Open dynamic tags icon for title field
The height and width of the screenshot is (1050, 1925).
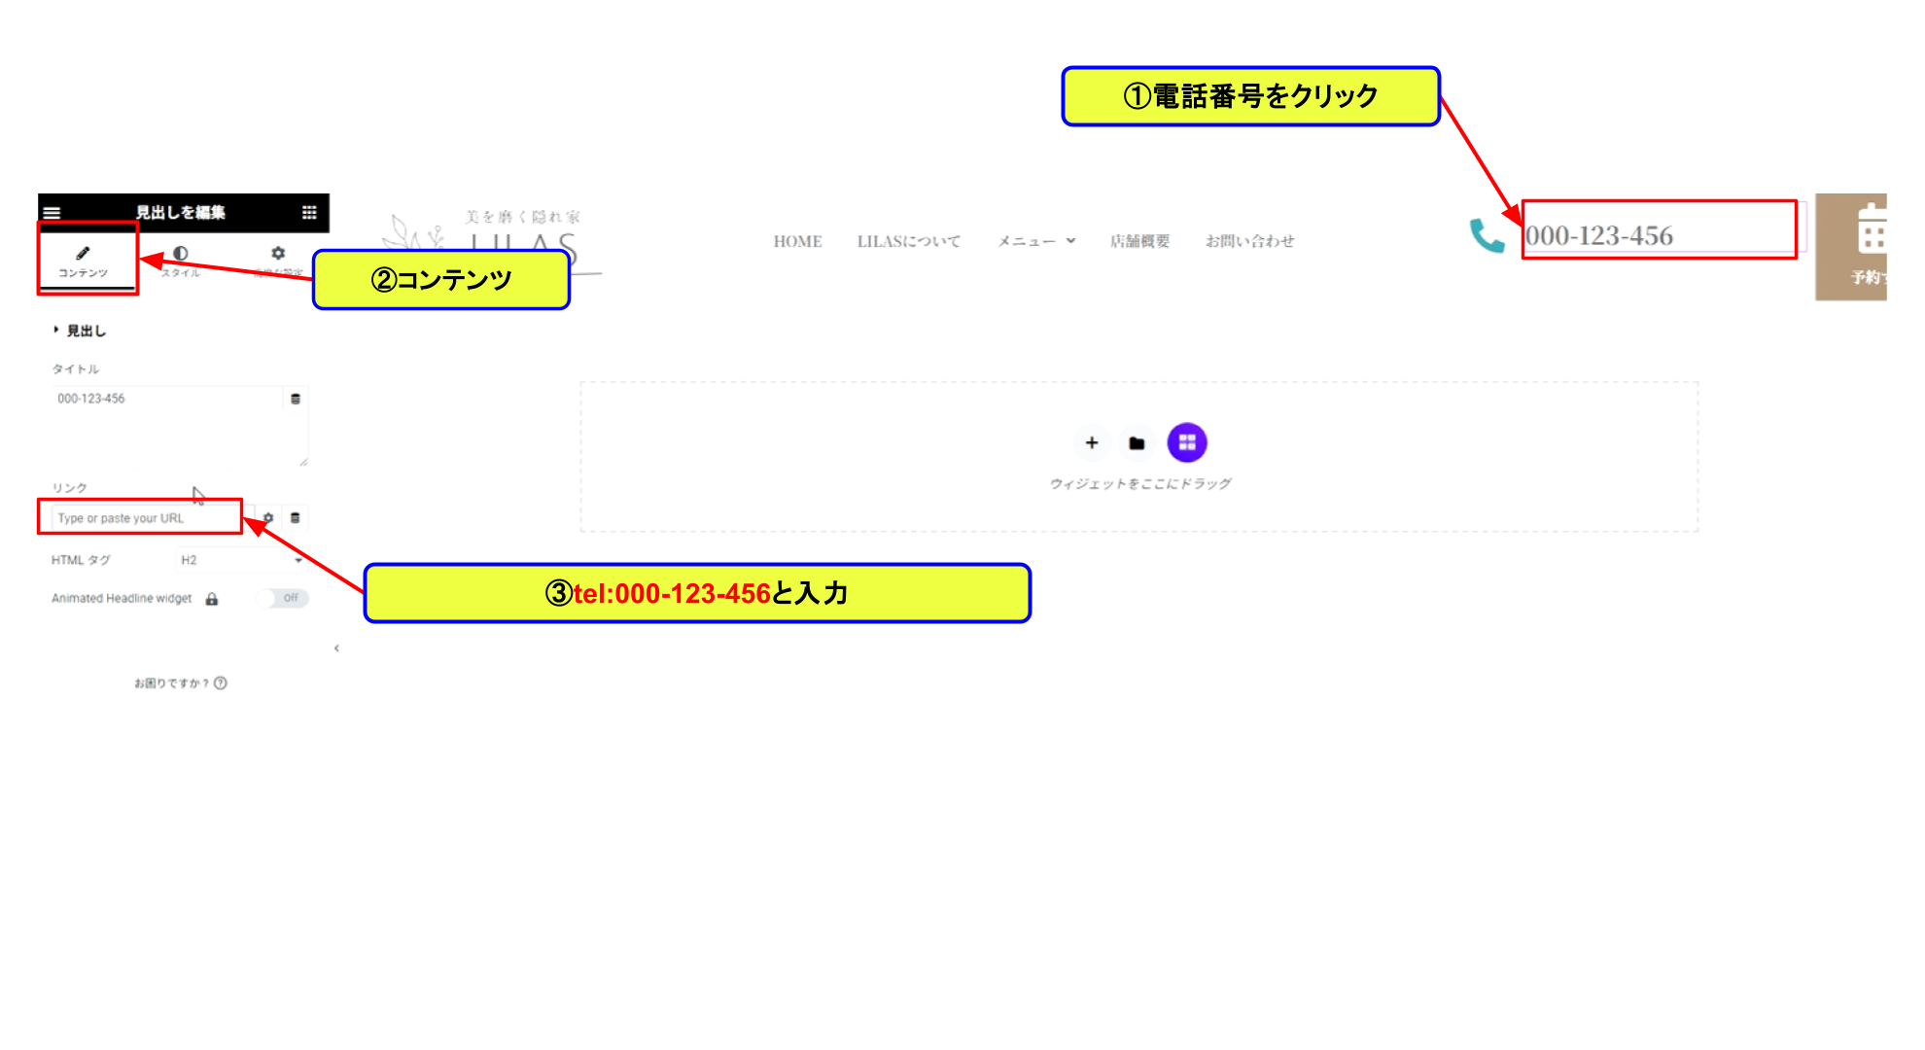296,399
